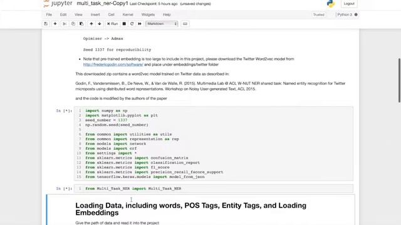Click the Last Checkpoint text
The height and width of the screenshot is (225, 401).
click(154, 4)
